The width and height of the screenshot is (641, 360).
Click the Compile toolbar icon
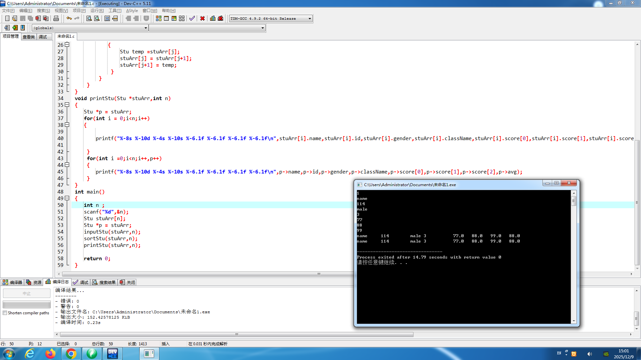tap(159, 18)
